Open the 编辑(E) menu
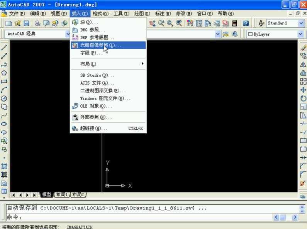 [x=38, y=13]
